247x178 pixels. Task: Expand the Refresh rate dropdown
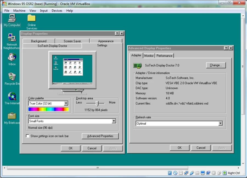221,124
